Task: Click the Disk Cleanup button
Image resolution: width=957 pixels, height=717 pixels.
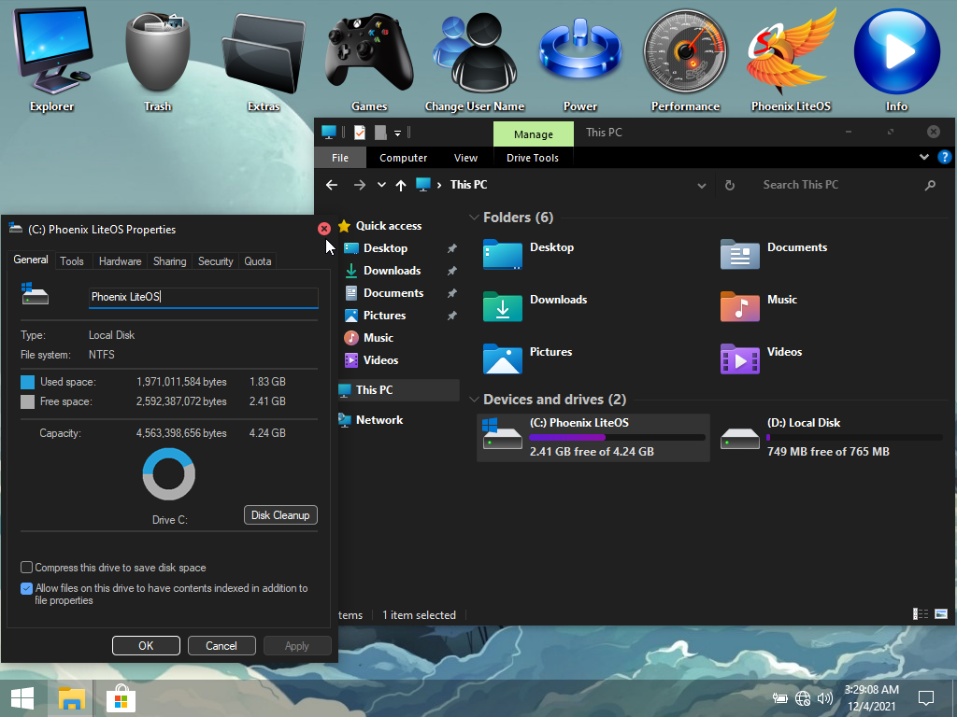Action: (280, 515)
